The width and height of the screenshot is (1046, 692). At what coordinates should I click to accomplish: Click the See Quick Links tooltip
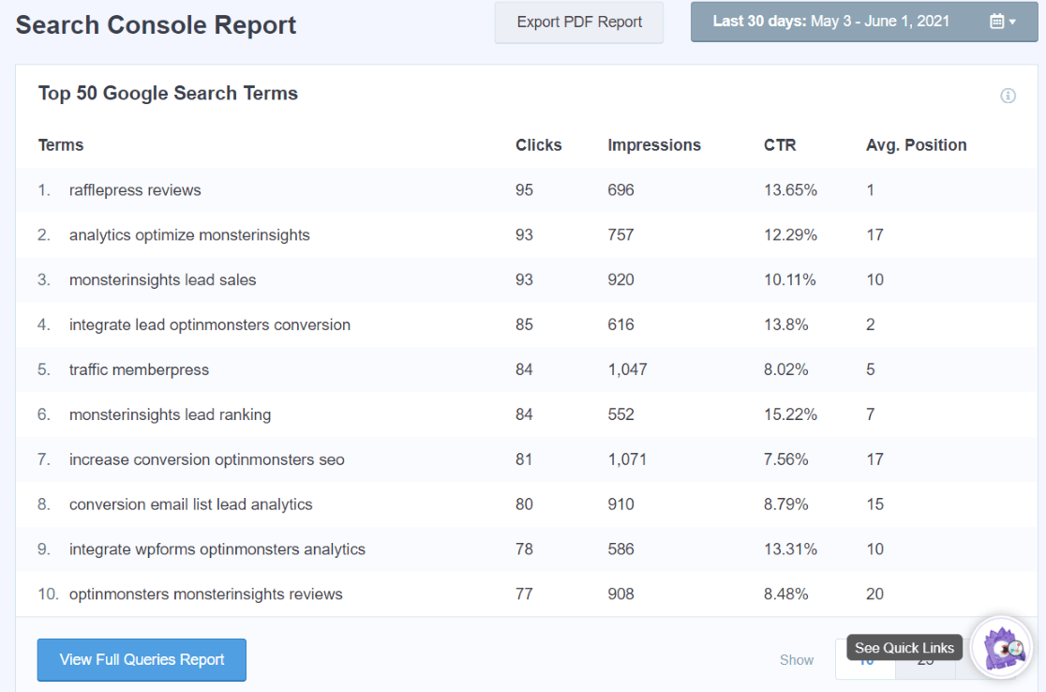click(x=903, y=647)
